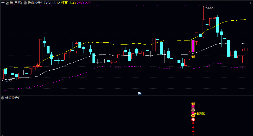Click the ZYG: 2.90 value
253x136 pixels.
click(x=84, y=3)
